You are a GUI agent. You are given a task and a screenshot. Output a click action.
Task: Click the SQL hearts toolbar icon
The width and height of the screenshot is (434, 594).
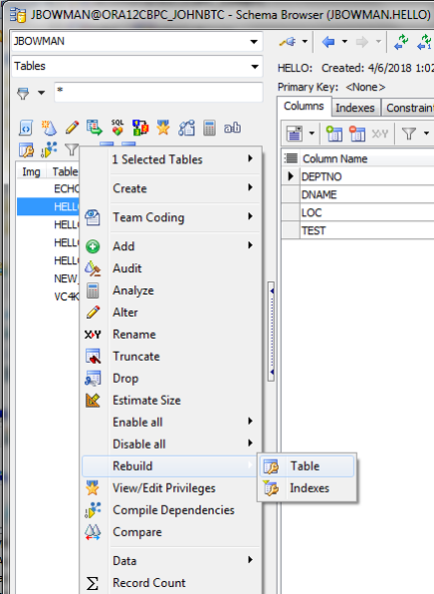(117, 128)
